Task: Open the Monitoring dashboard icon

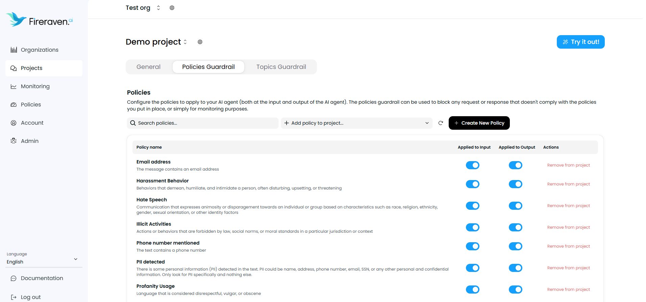Action: coord(14,86)
